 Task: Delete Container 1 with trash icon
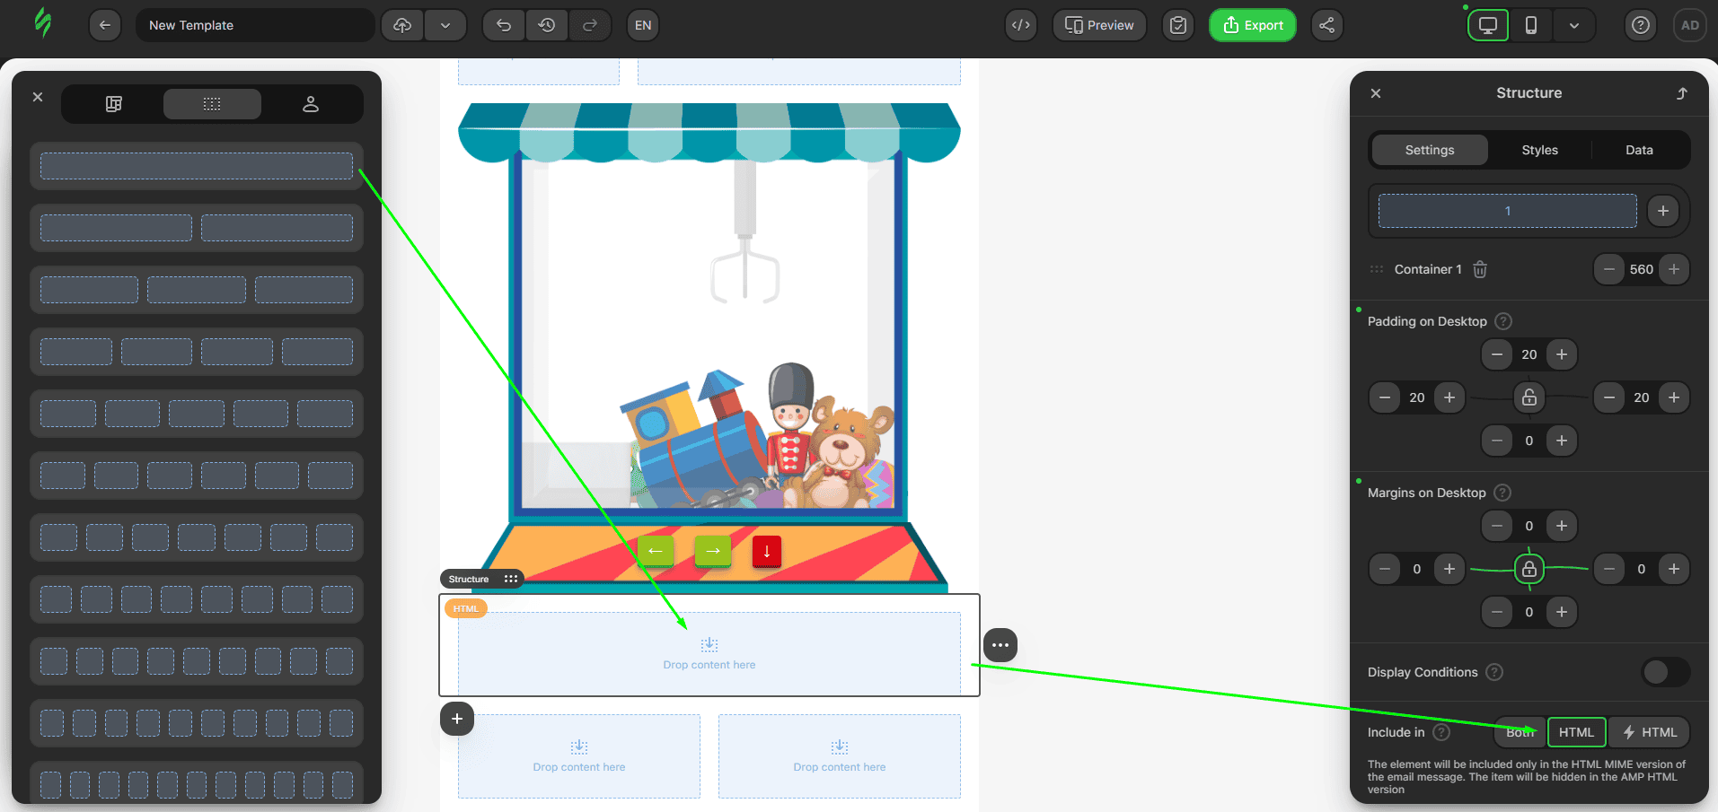[x=1479, y=269]
